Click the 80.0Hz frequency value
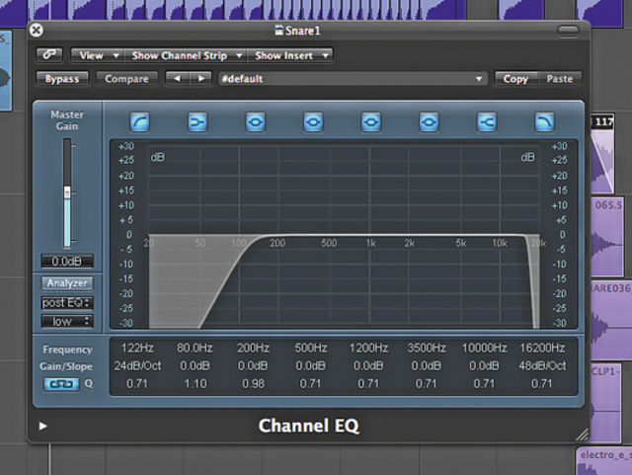 pyautogui.click(x=196, y=348)
